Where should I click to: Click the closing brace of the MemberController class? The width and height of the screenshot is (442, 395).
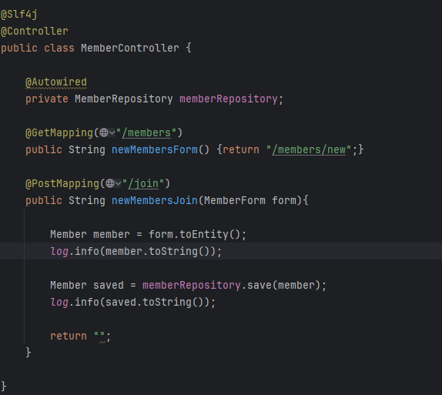(3, 386)
